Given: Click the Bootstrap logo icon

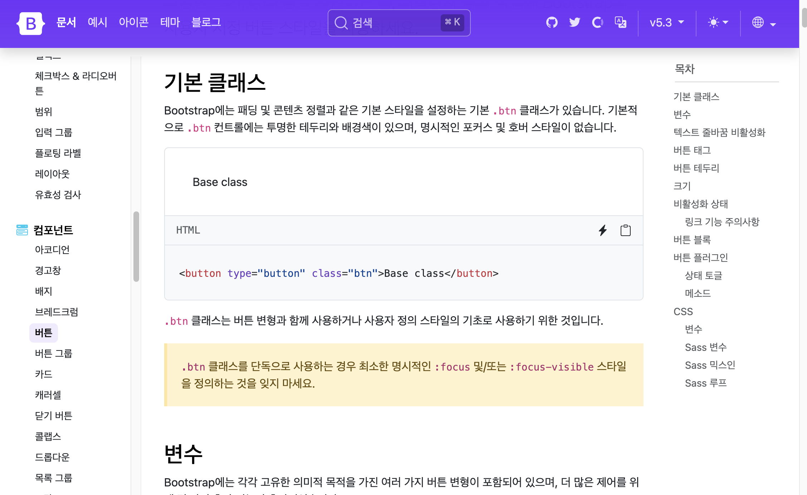Looking at the screenshot, I should pos(31,23).
